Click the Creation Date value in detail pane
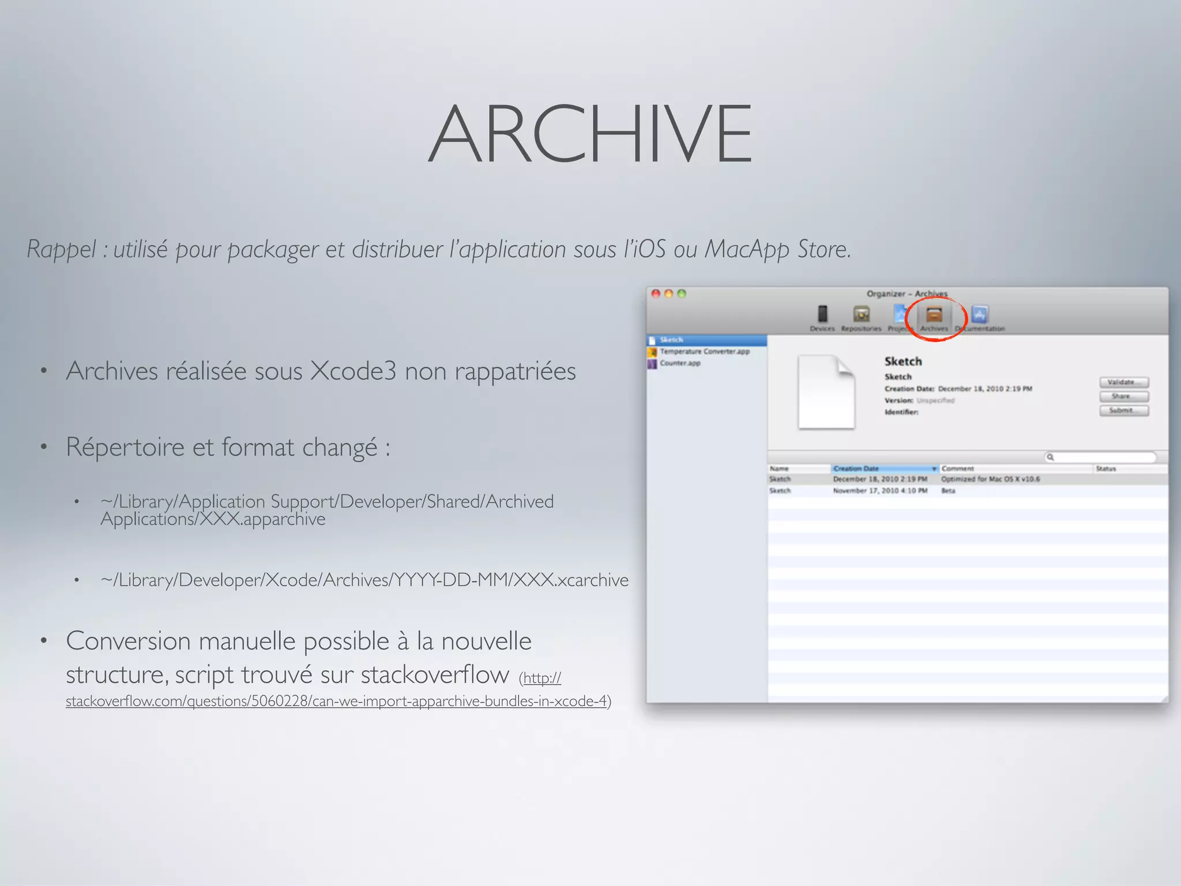The width and height of the screenshot is (1181, 886). click(x=985, y=389)
